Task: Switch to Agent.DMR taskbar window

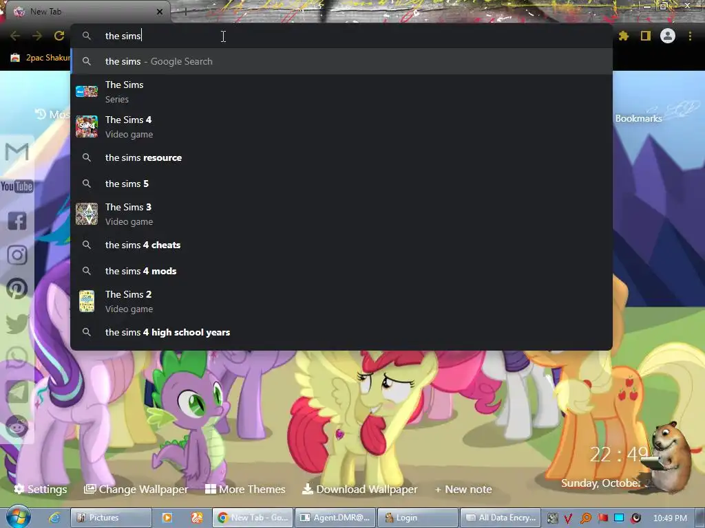Action: 335,518
